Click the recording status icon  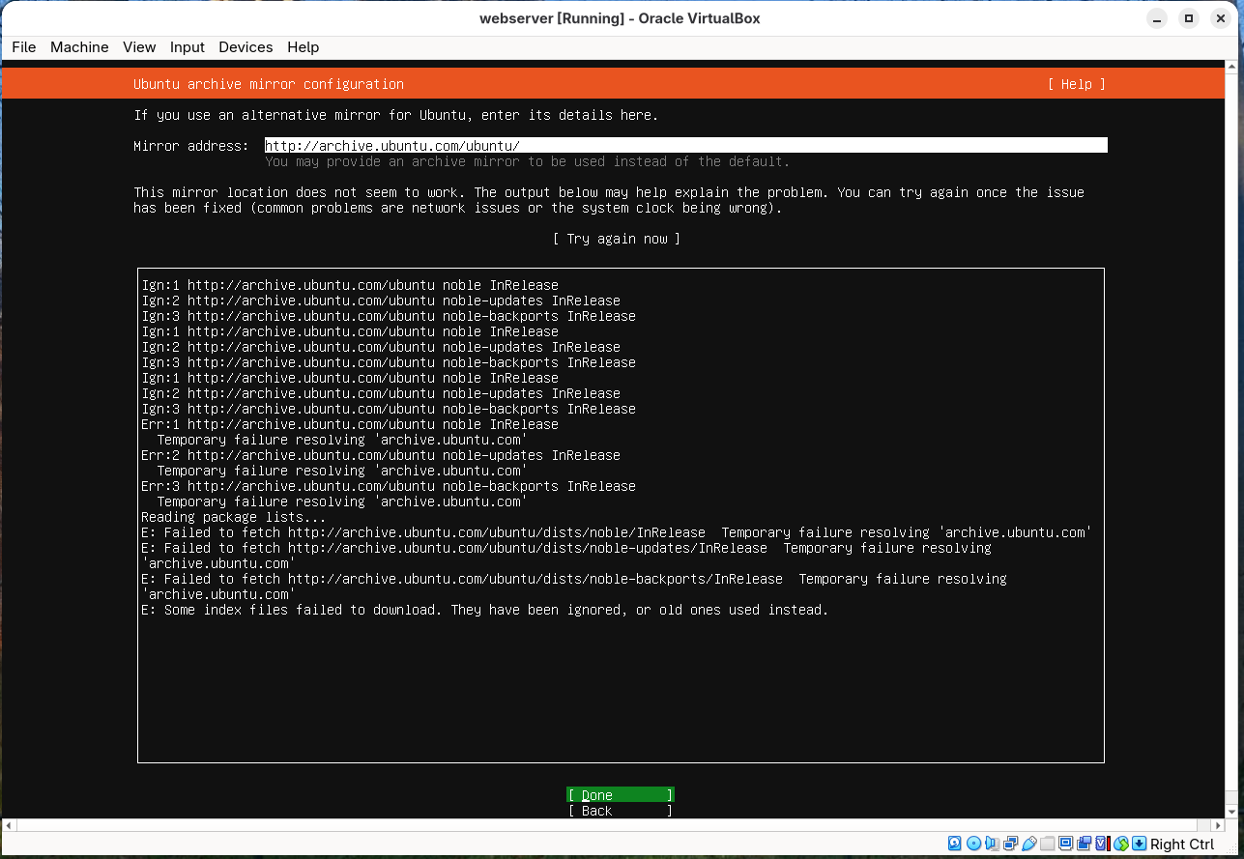point(1085,844)
